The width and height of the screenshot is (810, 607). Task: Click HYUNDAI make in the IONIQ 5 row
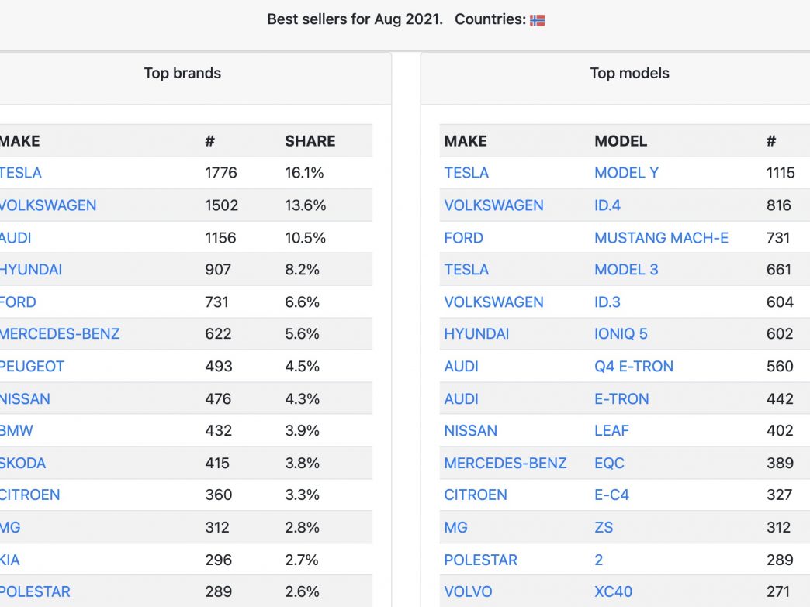tap(477, 334)
